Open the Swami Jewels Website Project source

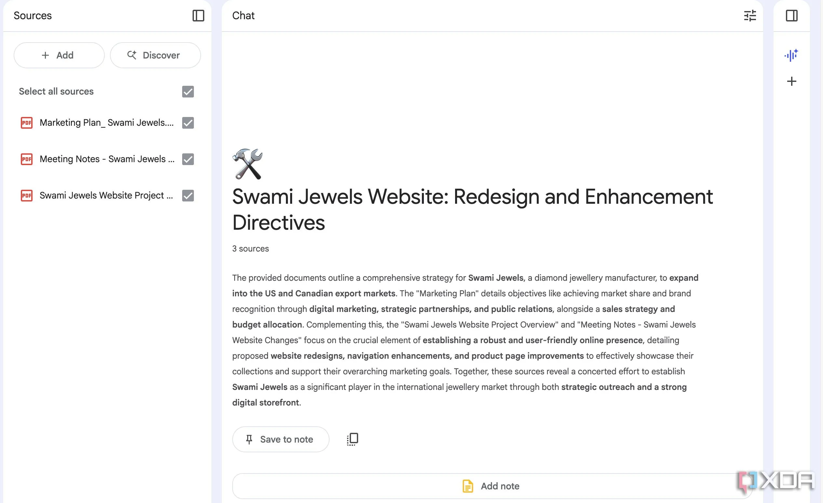coord(106,196)
